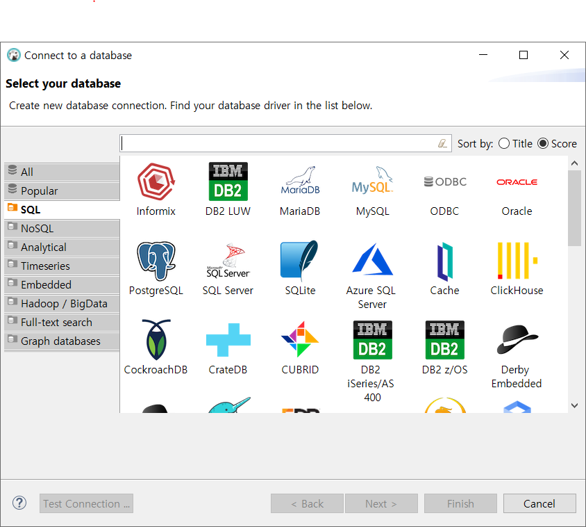Viewport: 586px width, 527px height.
Task: Click the Finish button
Action: [x=460, y=503]
